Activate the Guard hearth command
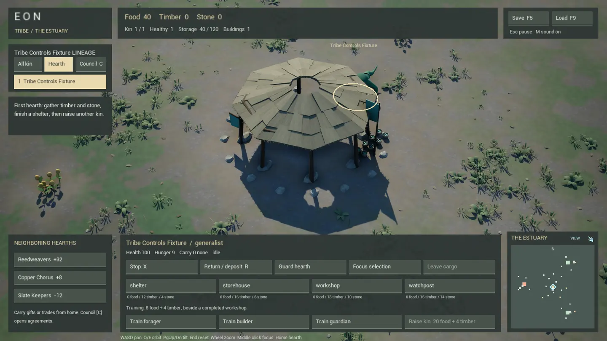Screen dimensions: 607x341 point(310,267)
